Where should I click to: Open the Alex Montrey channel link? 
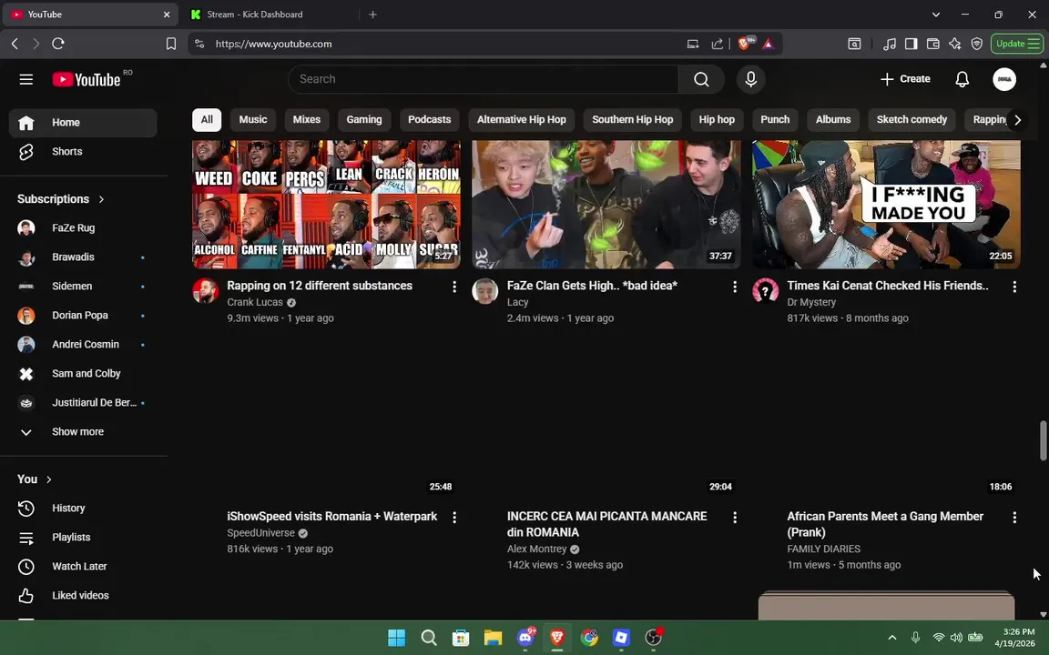[536, 549]
